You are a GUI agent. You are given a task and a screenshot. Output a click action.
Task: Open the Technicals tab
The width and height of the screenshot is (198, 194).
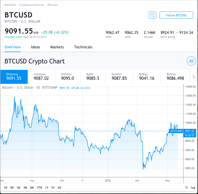point(83,47)
